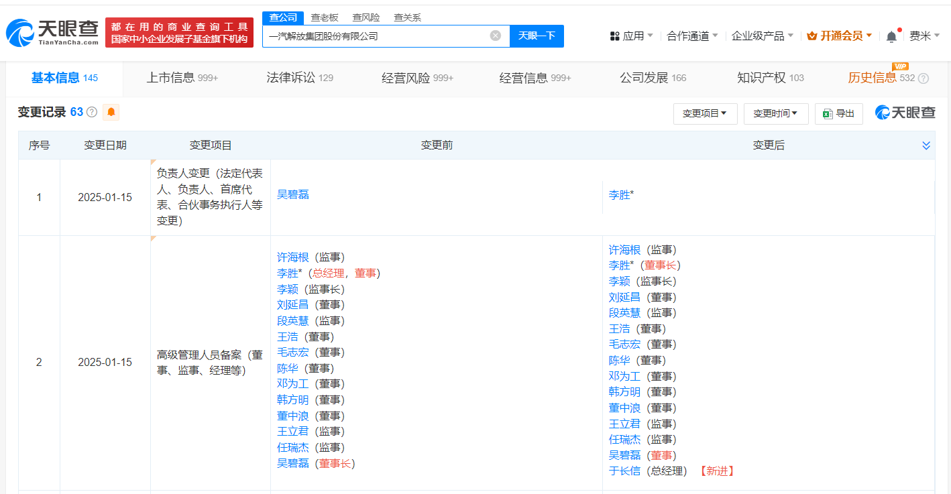
Task: Select the 上市信息 tab
Action: 182,78
